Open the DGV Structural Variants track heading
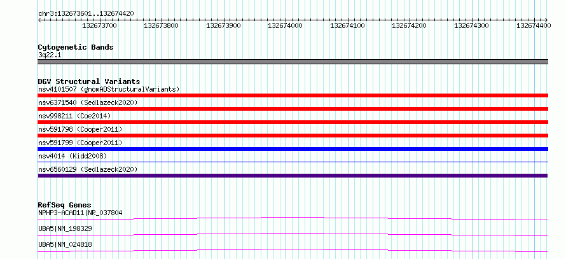The image size is (566, 259). point(89,81)
